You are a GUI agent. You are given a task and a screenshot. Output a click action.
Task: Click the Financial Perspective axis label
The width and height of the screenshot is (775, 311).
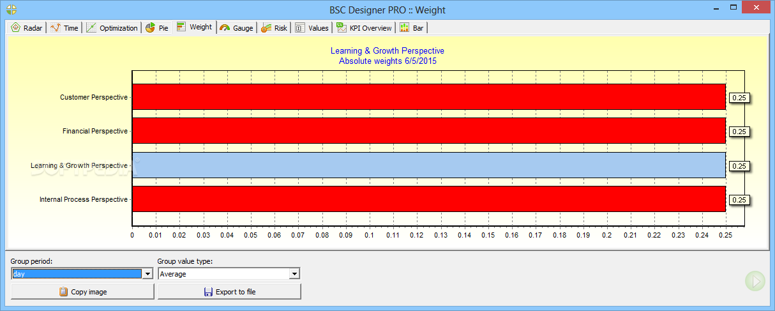[95, 131]
